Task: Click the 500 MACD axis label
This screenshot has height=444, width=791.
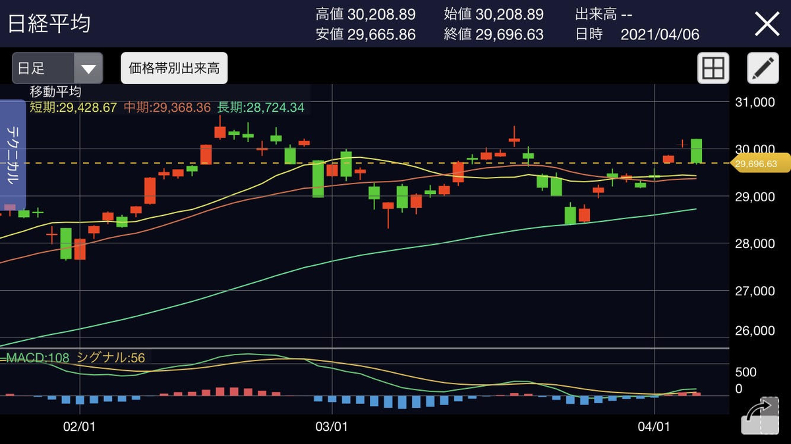Action: tap(746, 372)
